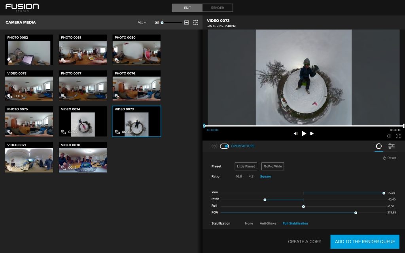
Task: Click the Yaw slider handle
Action: pos(384,193)
